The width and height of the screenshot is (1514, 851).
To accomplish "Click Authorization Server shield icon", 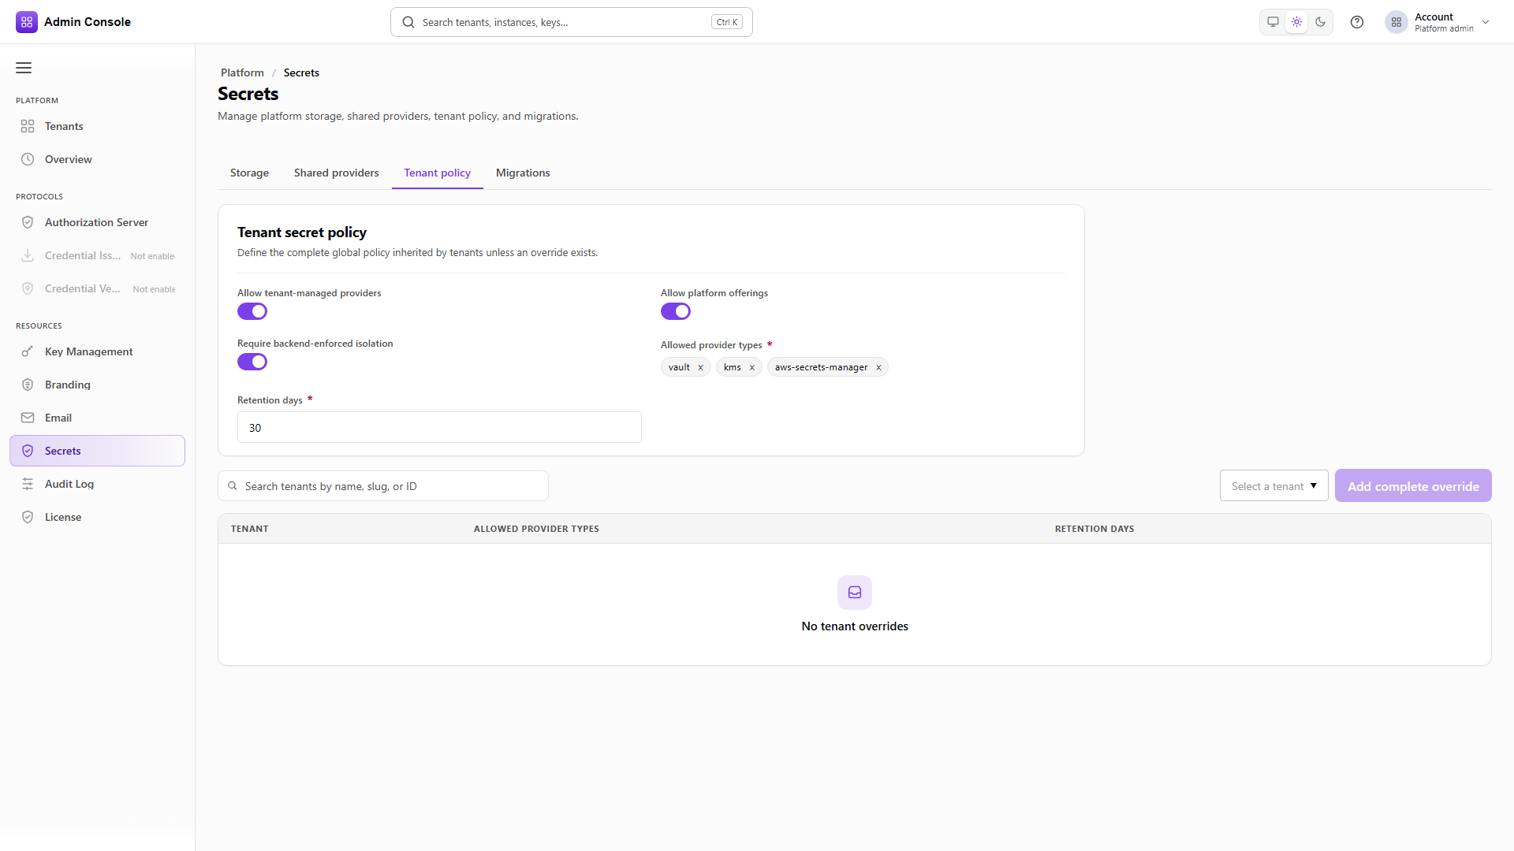I will point(28,222).
